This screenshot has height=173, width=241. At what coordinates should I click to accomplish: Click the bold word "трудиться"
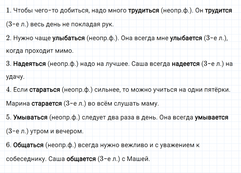(x=143, y=11)
